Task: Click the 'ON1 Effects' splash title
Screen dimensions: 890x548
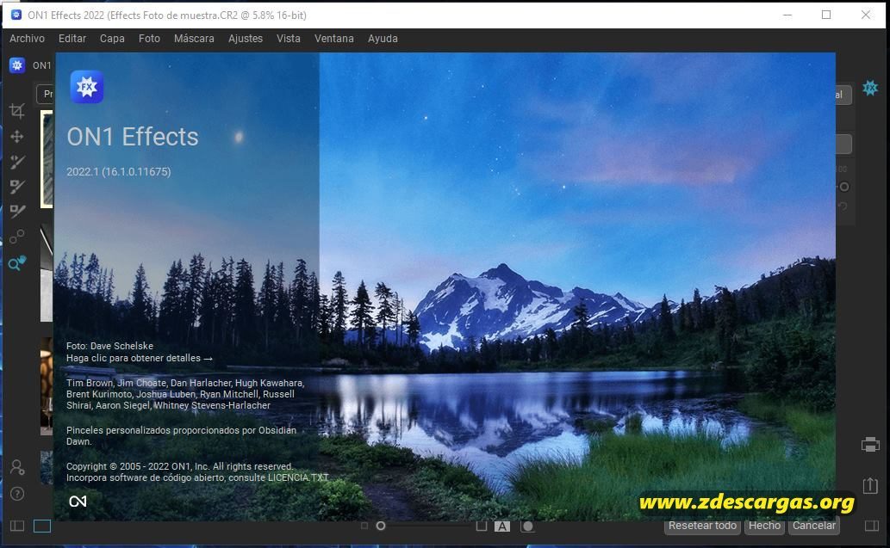Action: 133,137
